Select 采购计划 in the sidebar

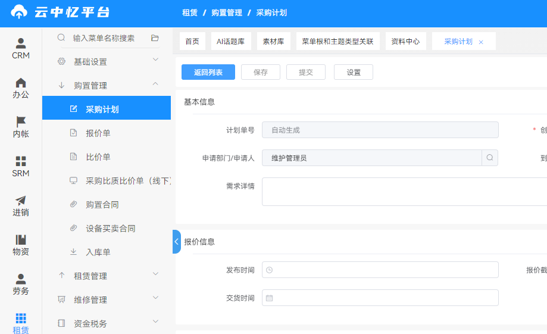coord(107,109)
